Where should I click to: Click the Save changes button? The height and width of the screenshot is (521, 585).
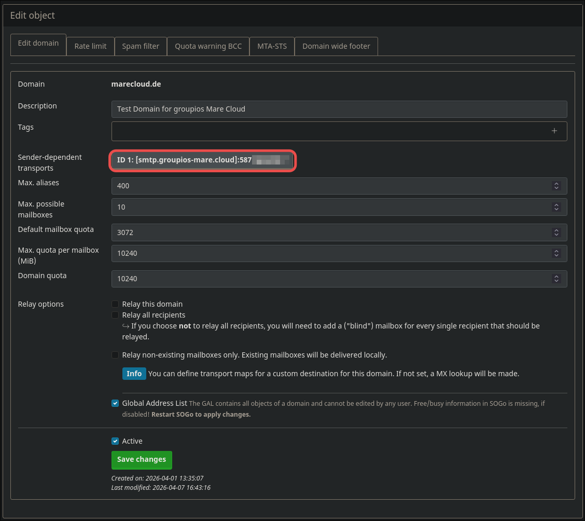tap(141, 460)
